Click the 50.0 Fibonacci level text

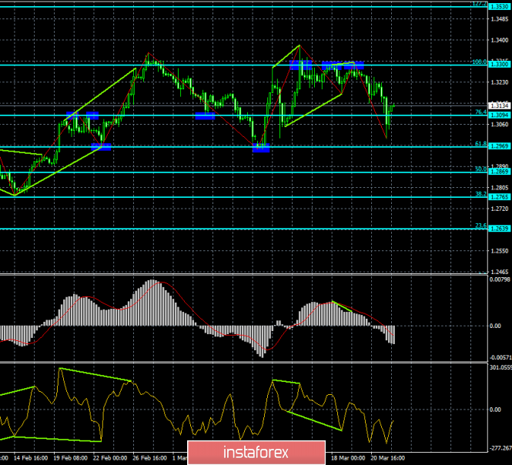(x=480, y=169)
